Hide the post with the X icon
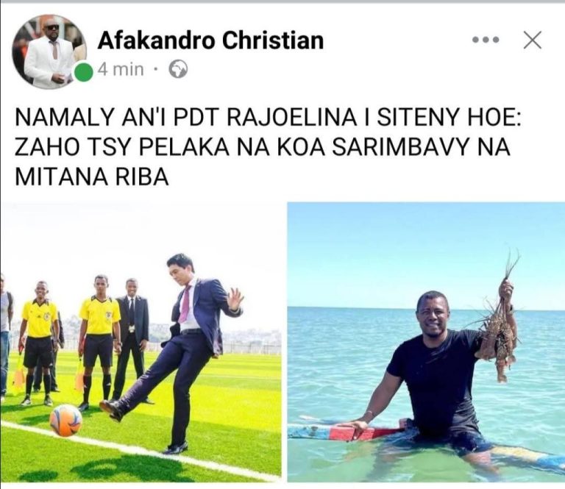Screen dimensions: 565x489 click(x=532, y=40)
